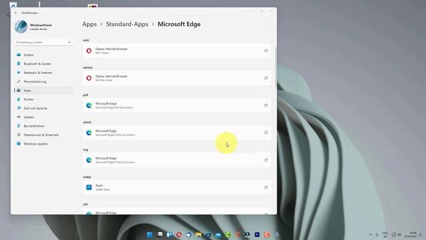Click the settings window vertical scrollbar
The height and width of the screenshot is (240, 426).
point(276,67)
